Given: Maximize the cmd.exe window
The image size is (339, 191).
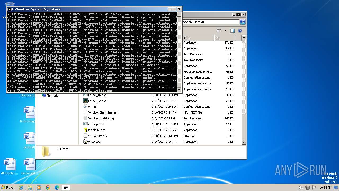Looking at the screenshot, I should 174,9.
